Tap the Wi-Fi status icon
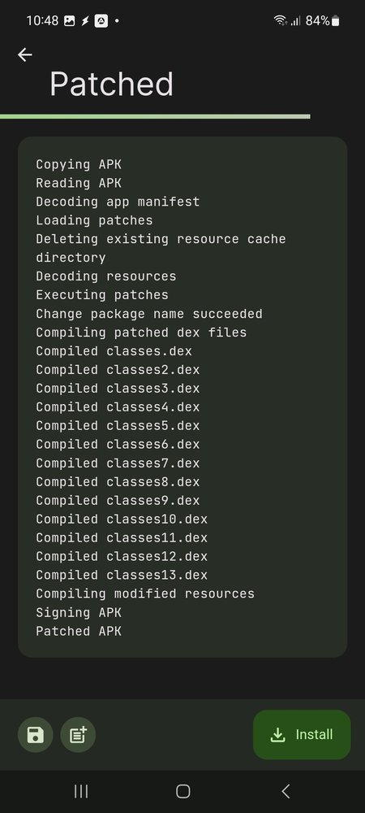 (280, 21)
